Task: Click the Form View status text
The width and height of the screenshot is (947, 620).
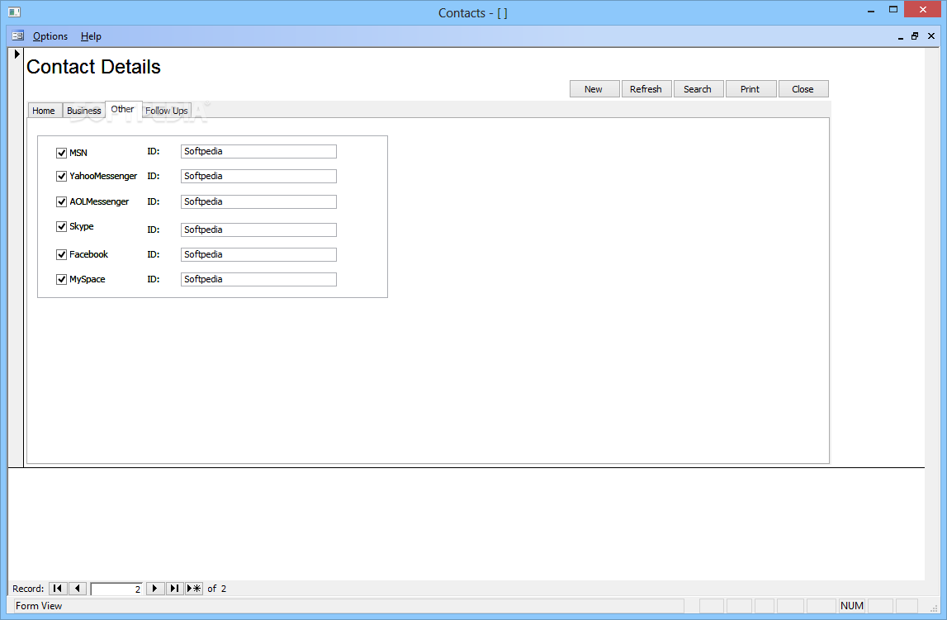Action: click(39, 605)
